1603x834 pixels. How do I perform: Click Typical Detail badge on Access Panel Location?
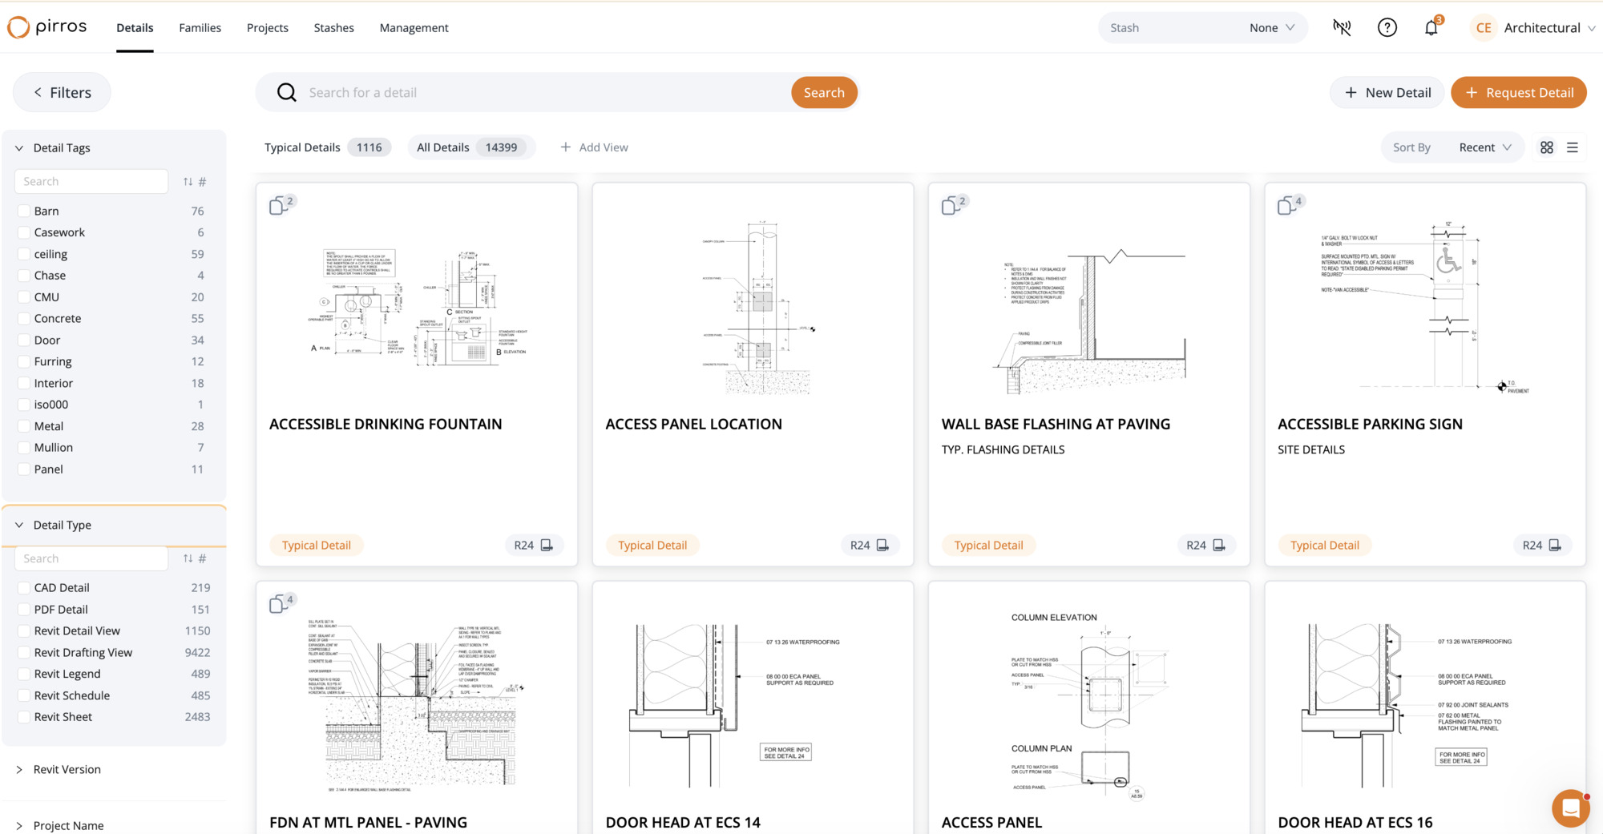652,546
